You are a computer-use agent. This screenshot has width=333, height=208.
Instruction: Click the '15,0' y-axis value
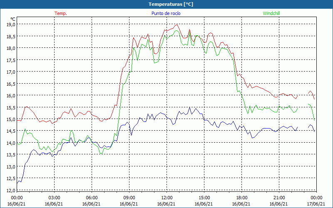coord(11,119)
